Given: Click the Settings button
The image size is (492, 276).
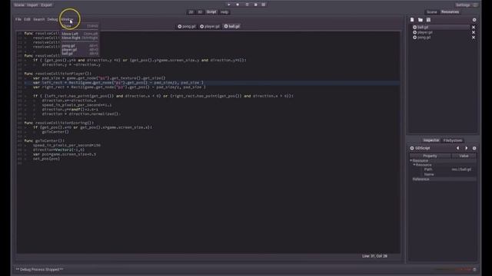Looking at the screenshot, I should 463,5.
